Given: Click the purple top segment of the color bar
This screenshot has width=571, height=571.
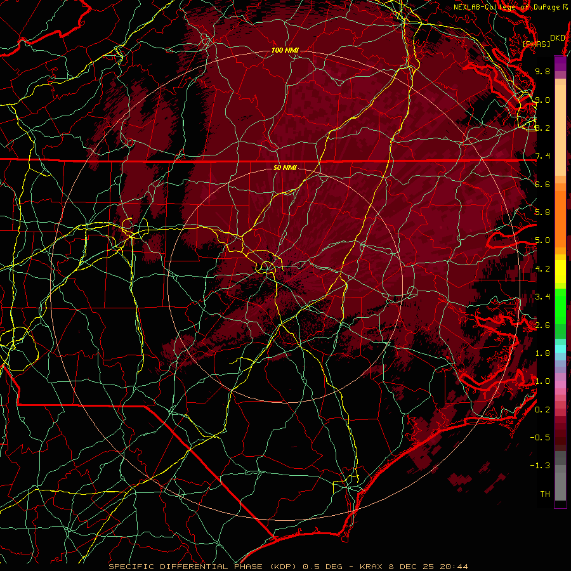Looking at the screenshot, I should point(560,63).
